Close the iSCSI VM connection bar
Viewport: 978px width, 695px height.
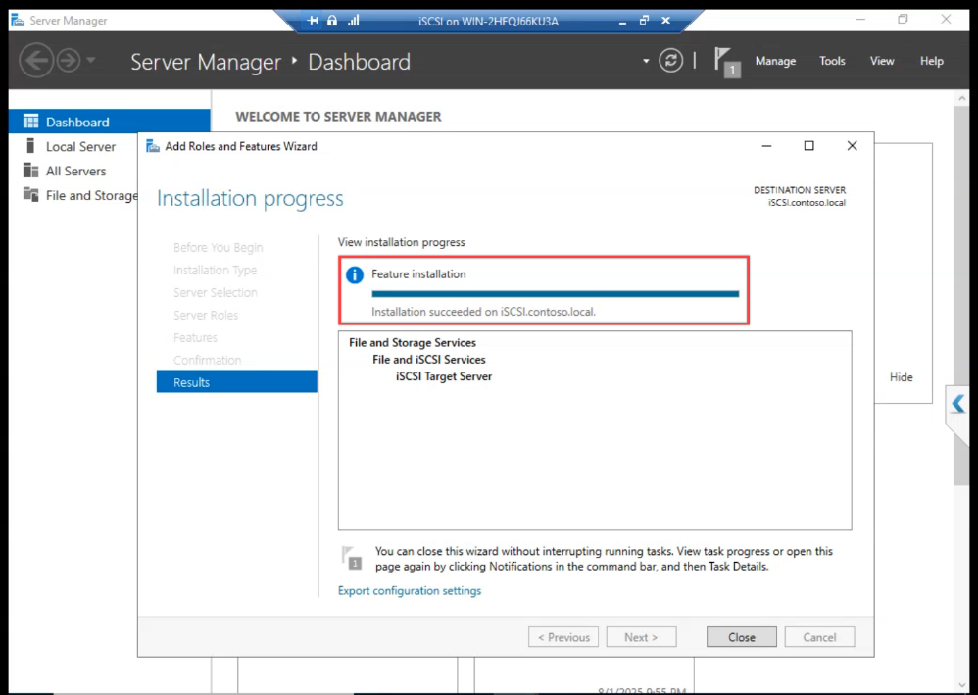click(666, 21)
